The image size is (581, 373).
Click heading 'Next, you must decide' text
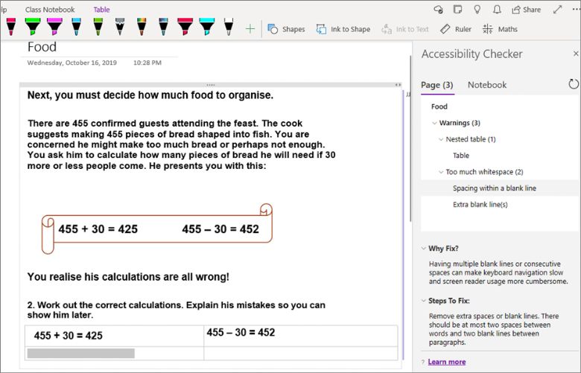click(150, 95)
